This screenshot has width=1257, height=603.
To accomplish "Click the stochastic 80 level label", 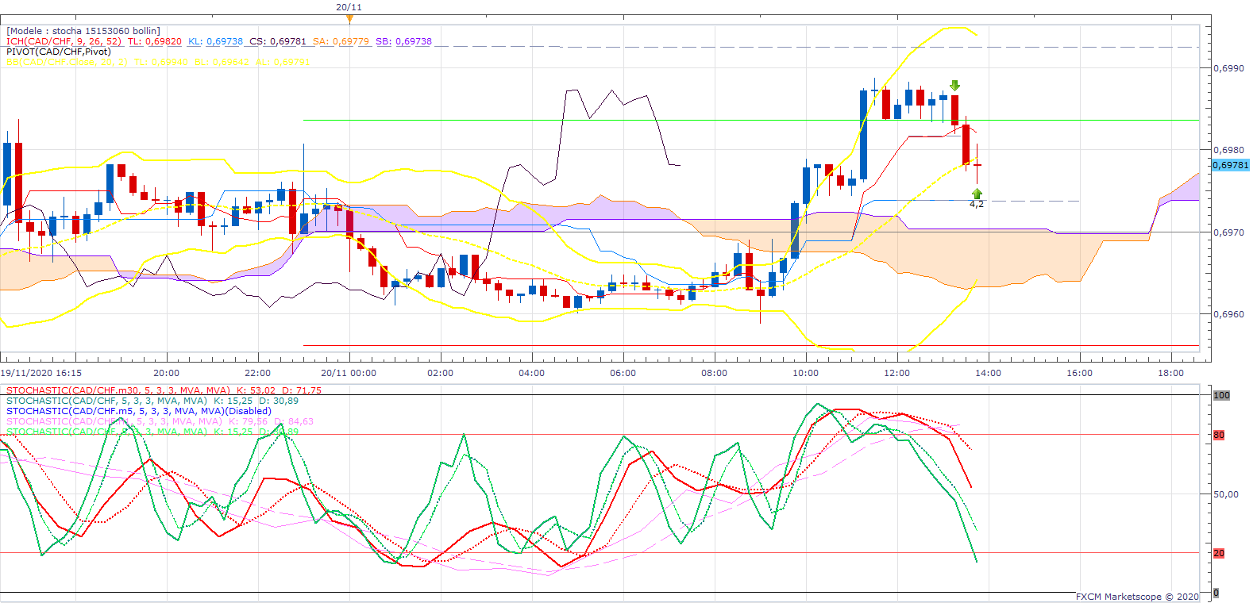I will [1219, 435].
